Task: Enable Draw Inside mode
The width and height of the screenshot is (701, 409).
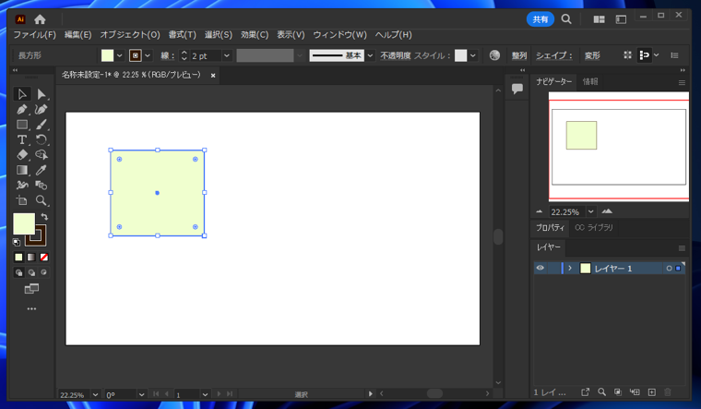Action: 44,272
